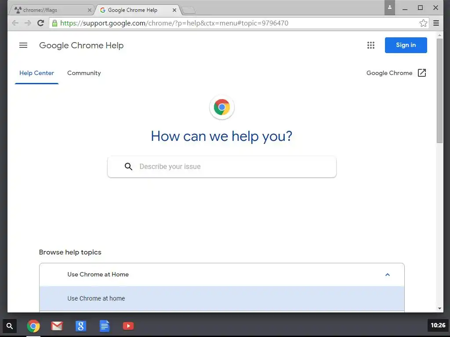The image size is (450, 337).
Task: Click the 10:26 clock status area
Action: pyautogui.click(x=438, y=325)
